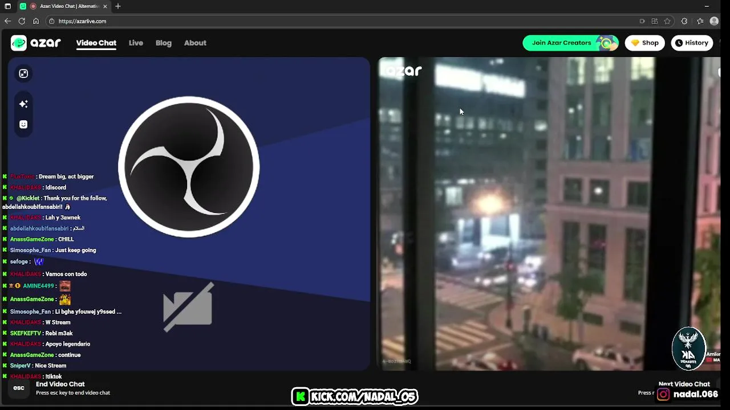Click chat message 'CHILL' by AnassGameZone
This screenshot has width=730, height=410.
pos(66,239)
